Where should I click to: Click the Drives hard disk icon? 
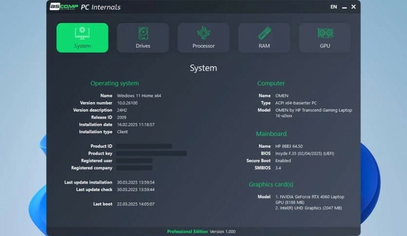tap(143, 33)
